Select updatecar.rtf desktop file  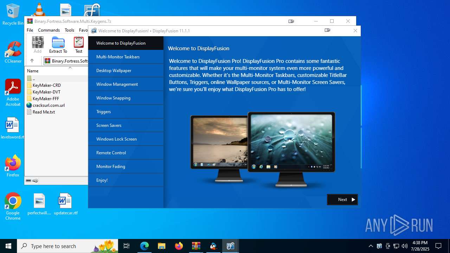(x=66, y=204)
